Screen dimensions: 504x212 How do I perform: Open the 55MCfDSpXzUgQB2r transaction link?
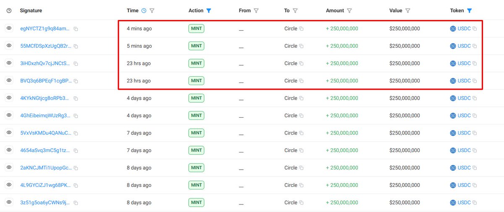pos(46,46)
